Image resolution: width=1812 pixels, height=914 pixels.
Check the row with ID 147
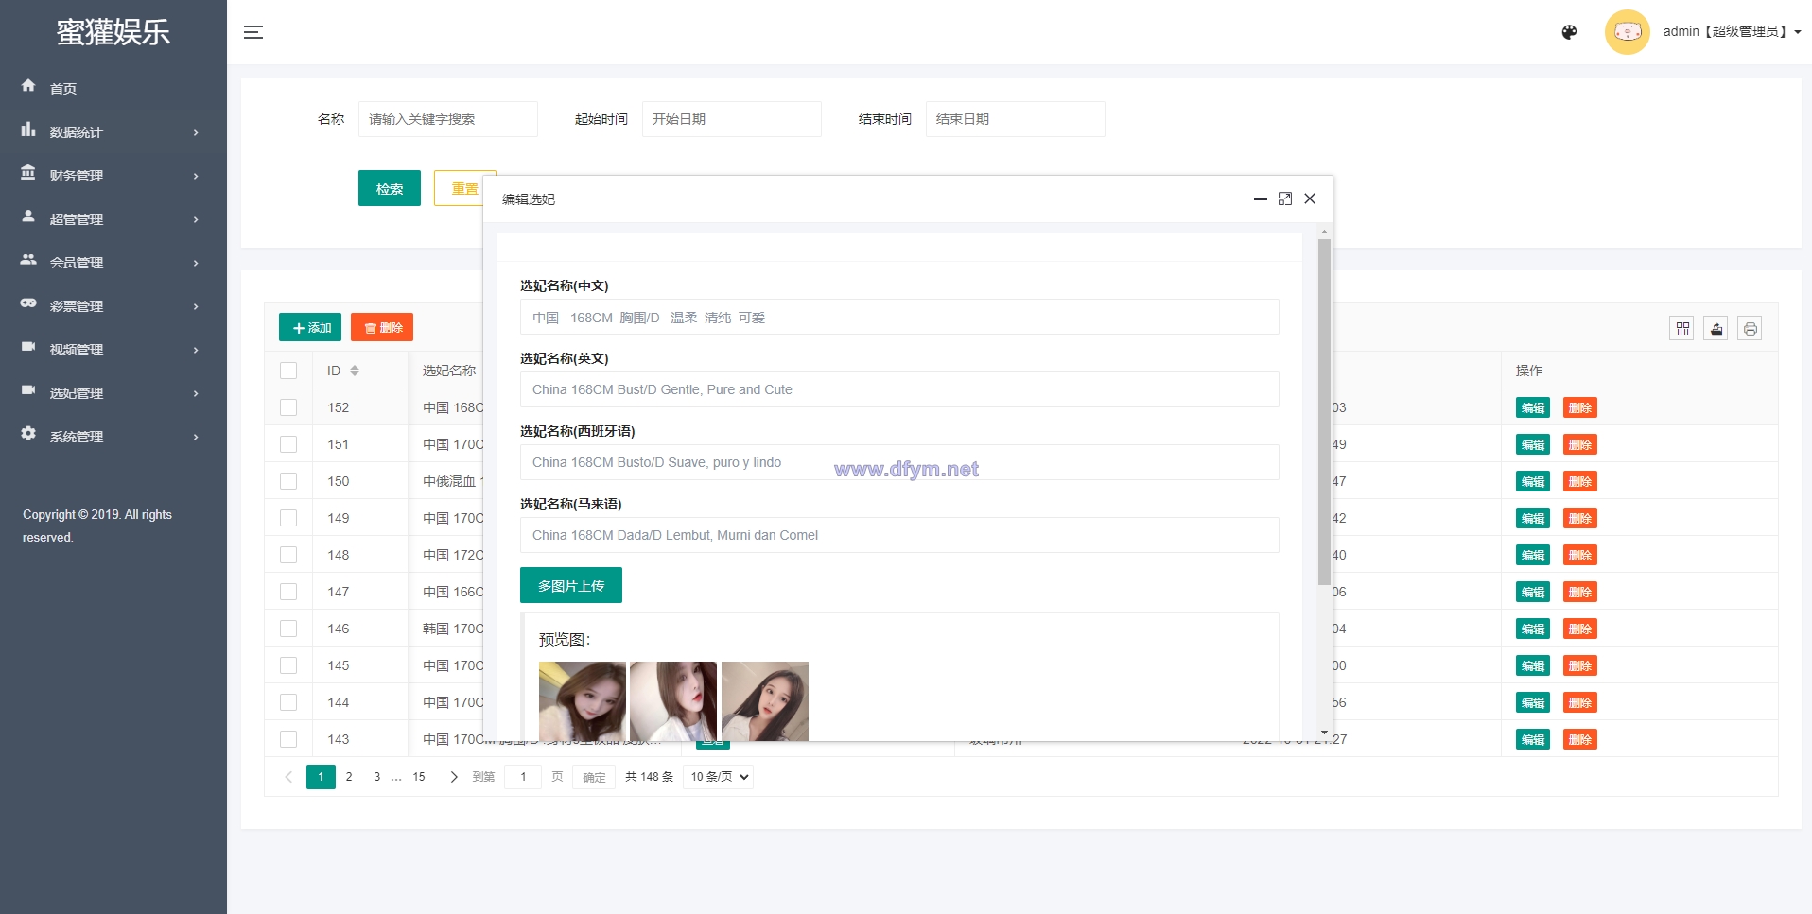click(288, 592)
